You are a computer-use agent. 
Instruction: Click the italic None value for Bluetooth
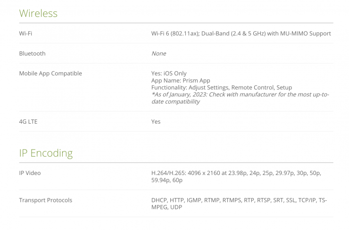(158, 54)
